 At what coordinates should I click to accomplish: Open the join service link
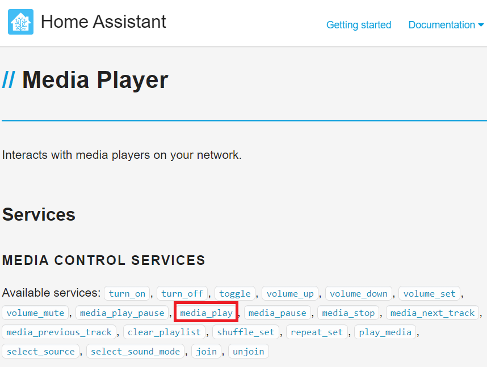point(206,351)
